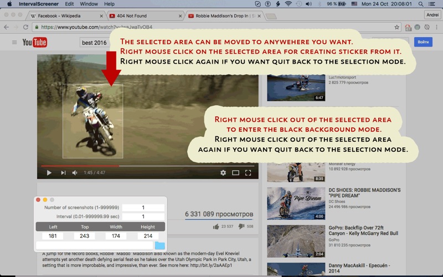
Task: Open the Bluetooth menu bar icon
Action: (x=320, y=4)
